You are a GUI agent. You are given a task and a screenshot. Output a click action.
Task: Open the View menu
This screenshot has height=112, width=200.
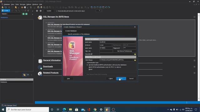12,4
